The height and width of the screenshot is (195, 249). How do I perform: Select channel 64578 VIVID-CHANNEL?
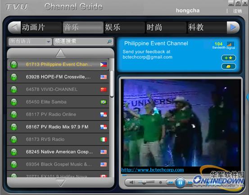[58, 89]
